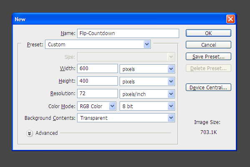The width and height of the screenshot is (250, 167).
Task: Click the Height label
Action: point(67,81)
